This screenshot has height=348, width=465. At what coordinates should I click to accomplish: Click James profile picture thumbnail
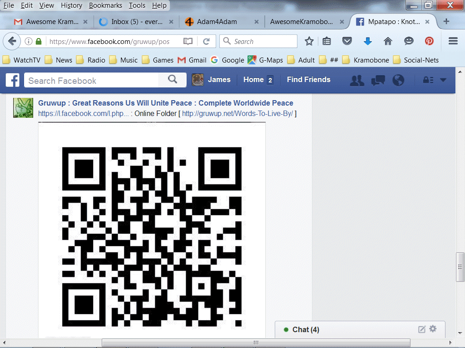[x=198, y=80]
